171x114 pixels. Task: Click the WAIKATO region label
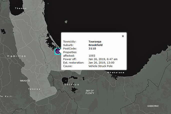(25, 81)
